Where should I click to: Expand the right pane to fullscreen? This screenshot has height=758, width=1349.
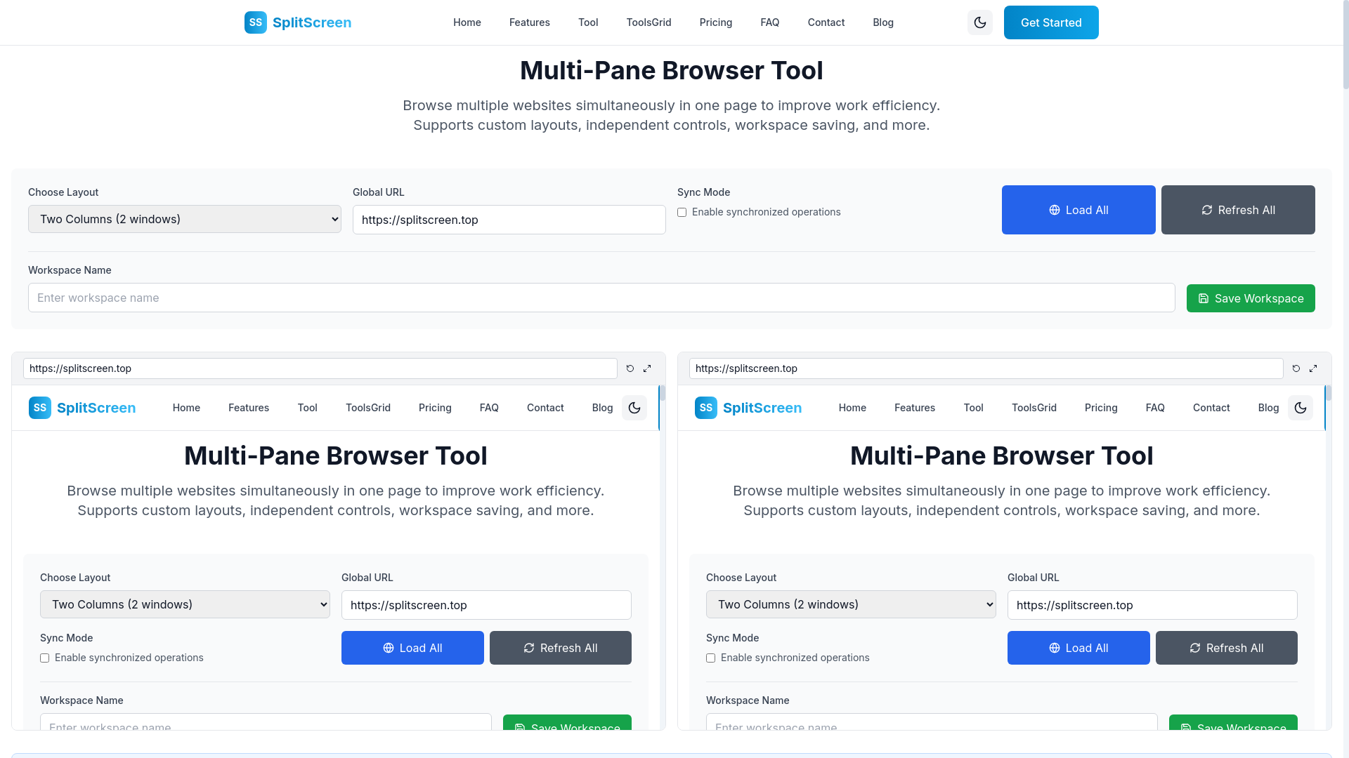(x=1313, y=368)
